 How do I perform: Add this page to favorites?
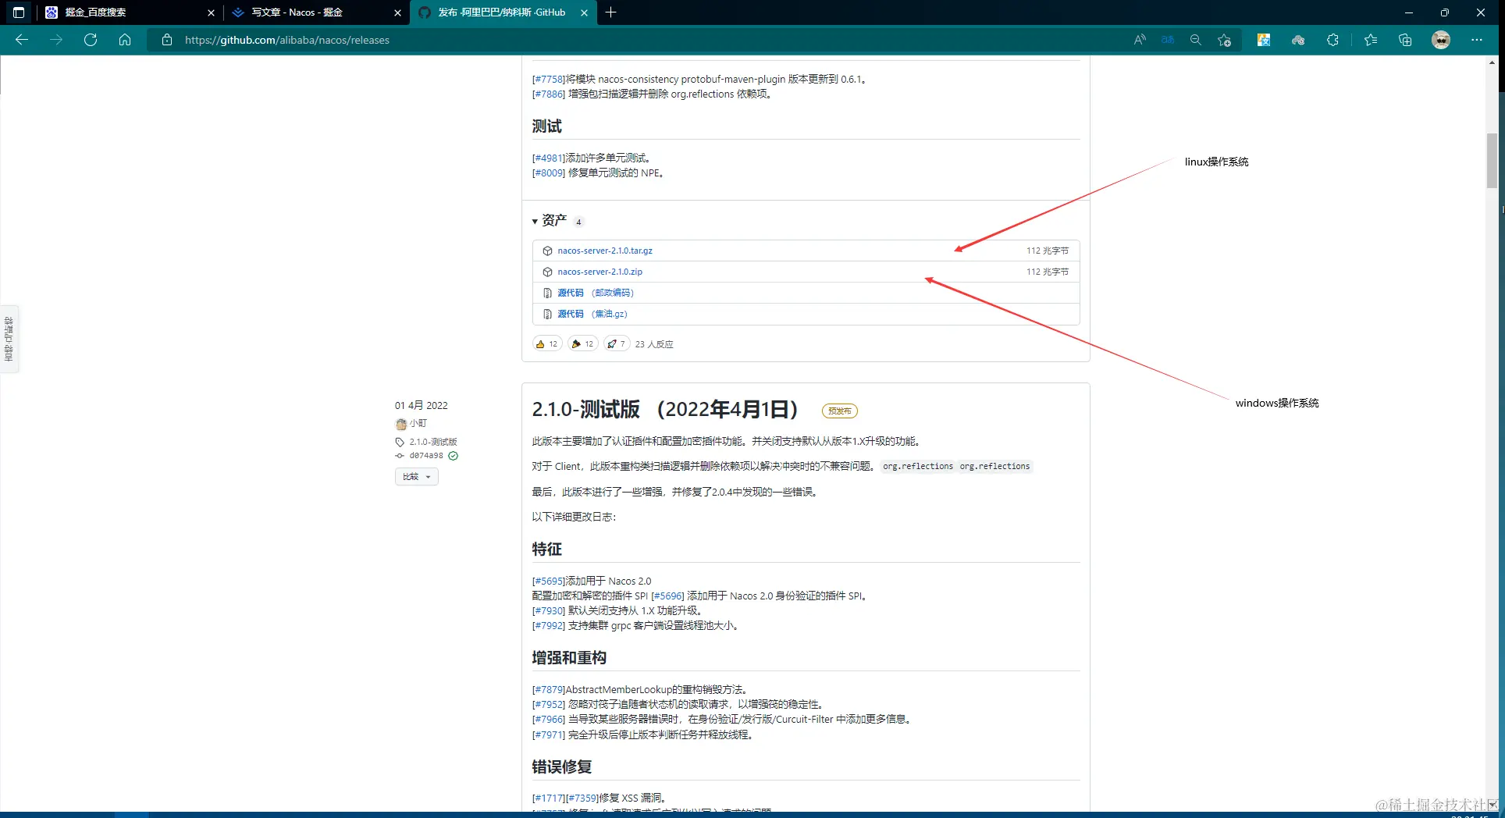(1224, 40)
